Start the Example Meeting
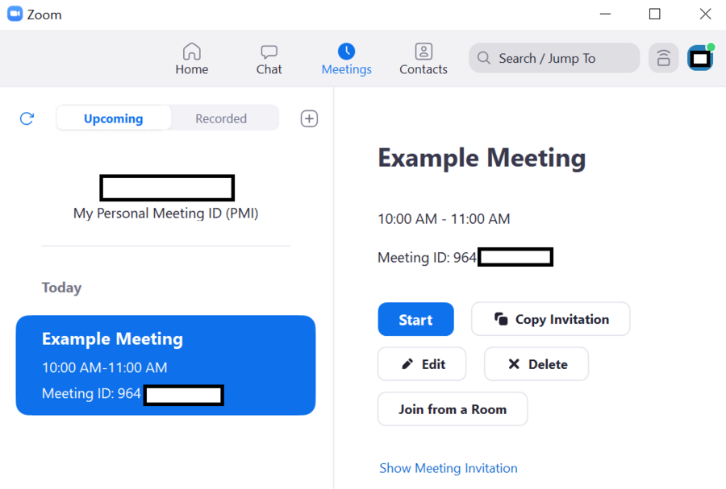The image size is (726, 489). [x=415, y=319]
